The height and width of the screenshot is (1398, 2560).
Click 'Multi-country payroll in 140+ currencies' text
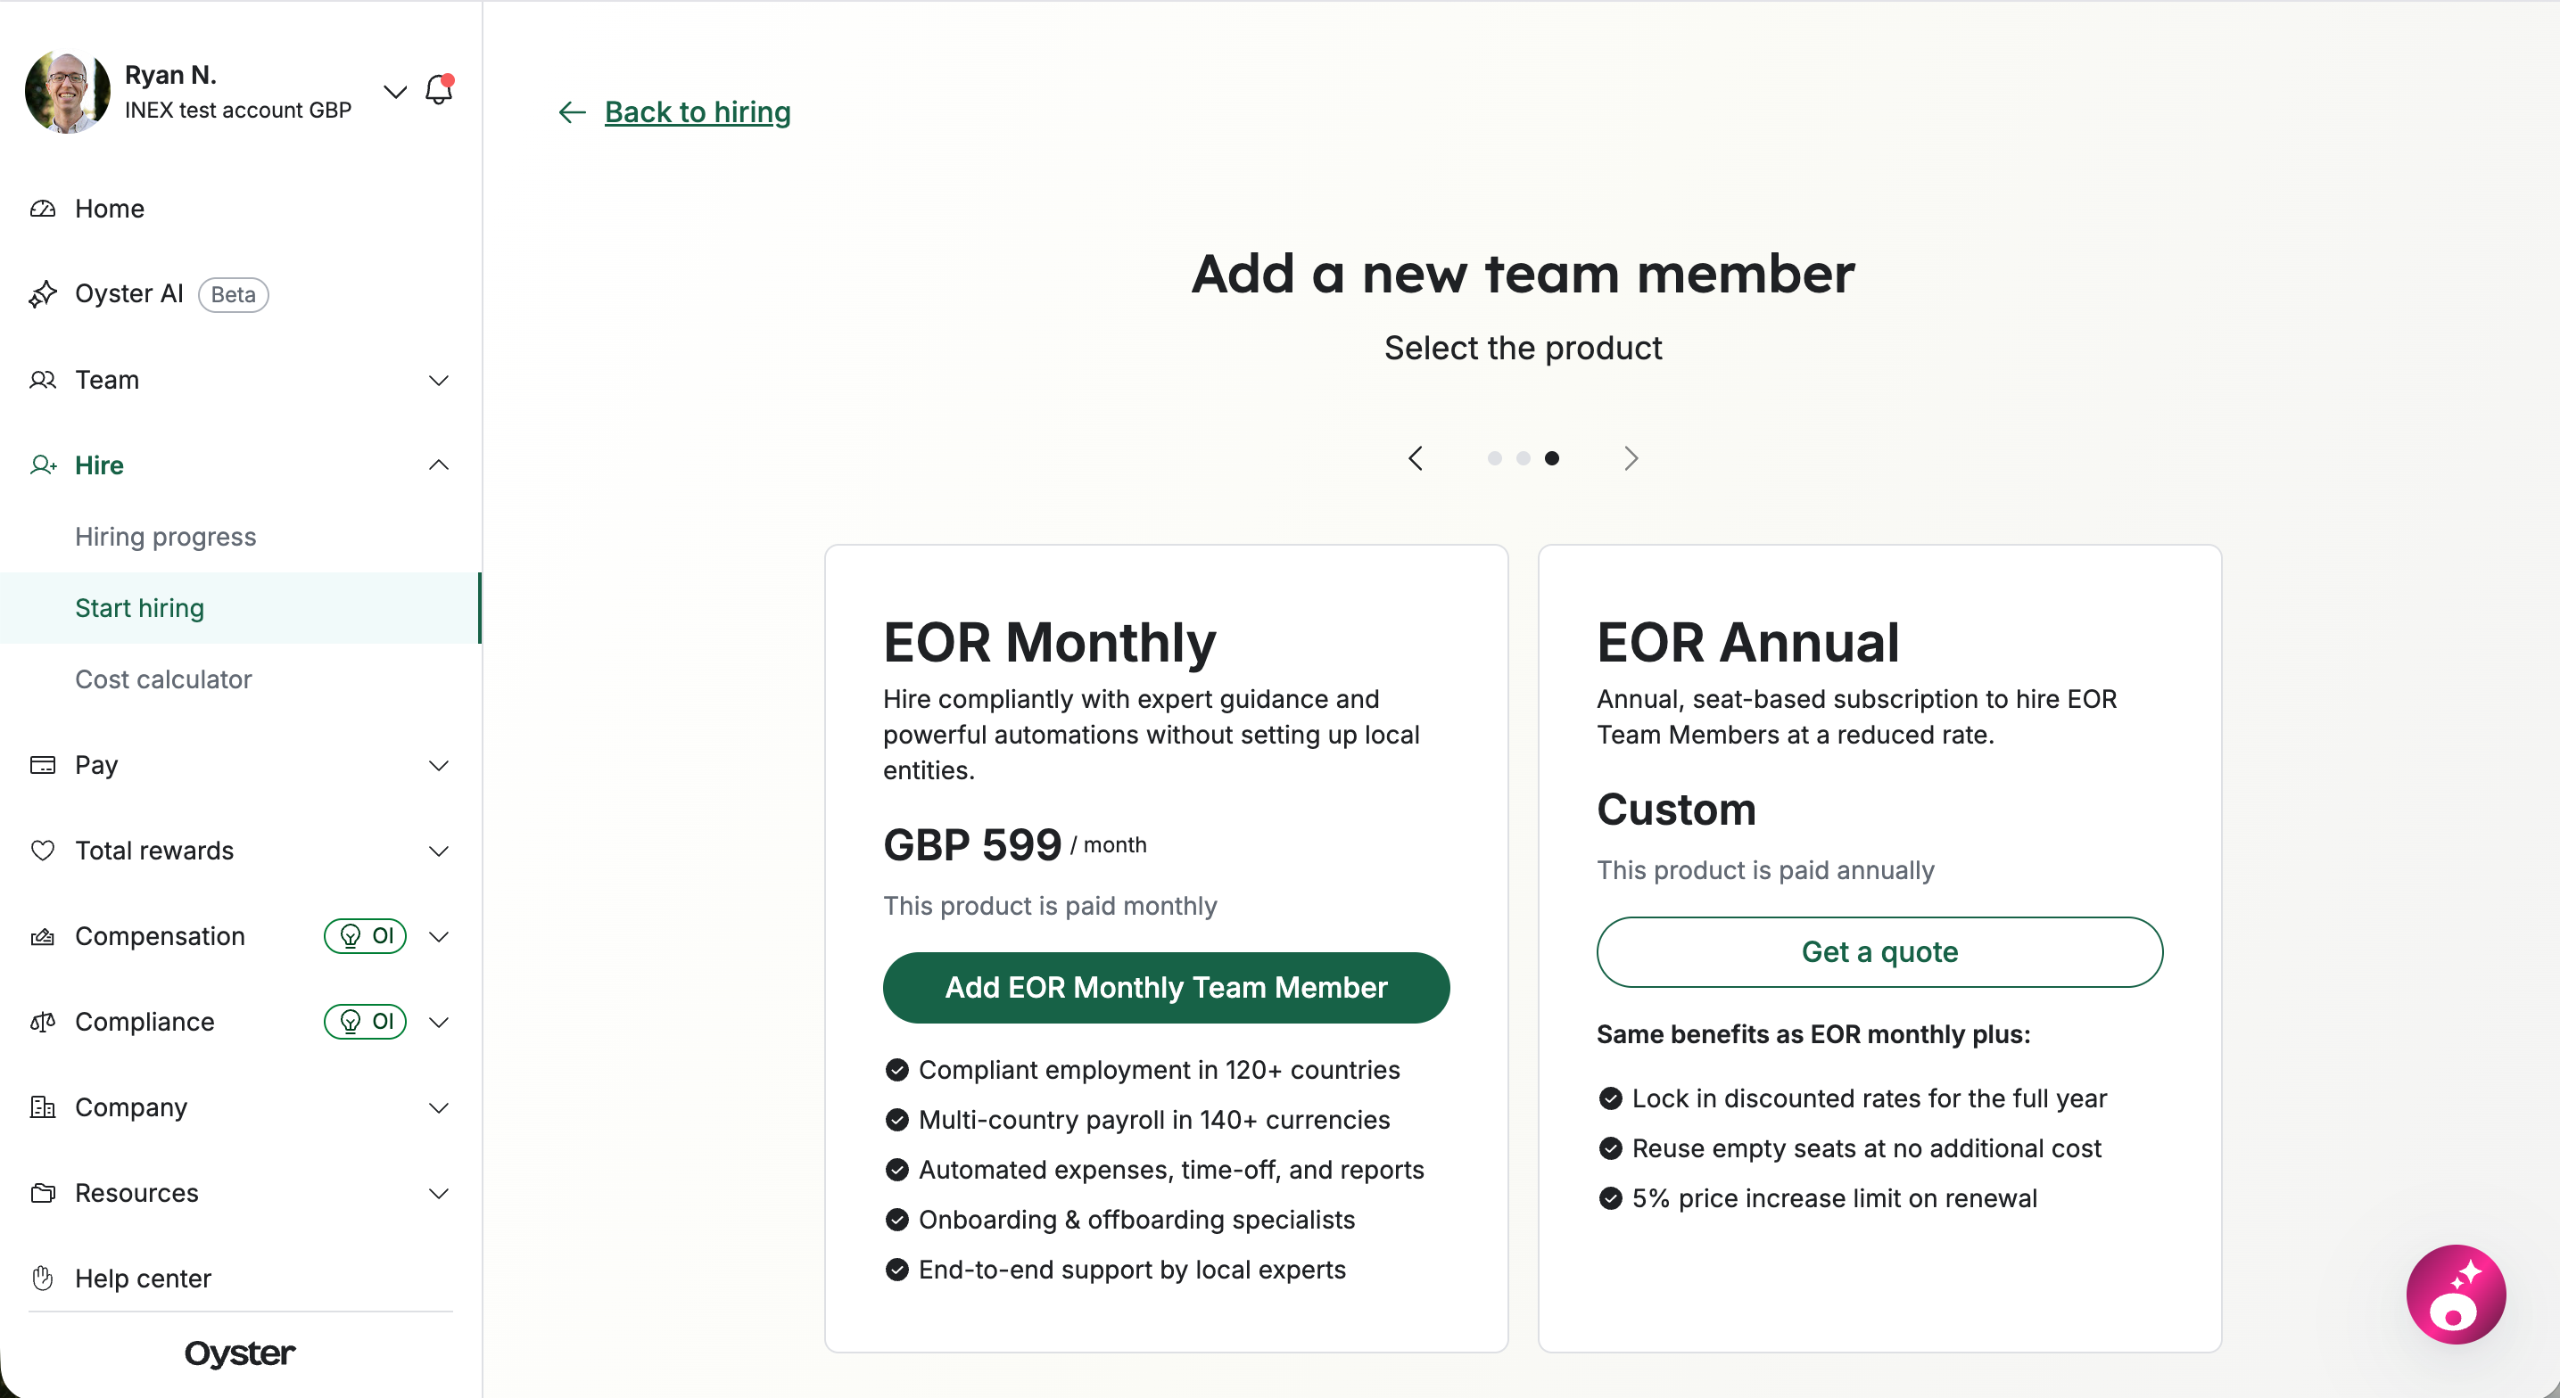[x=1154, y=1120]
